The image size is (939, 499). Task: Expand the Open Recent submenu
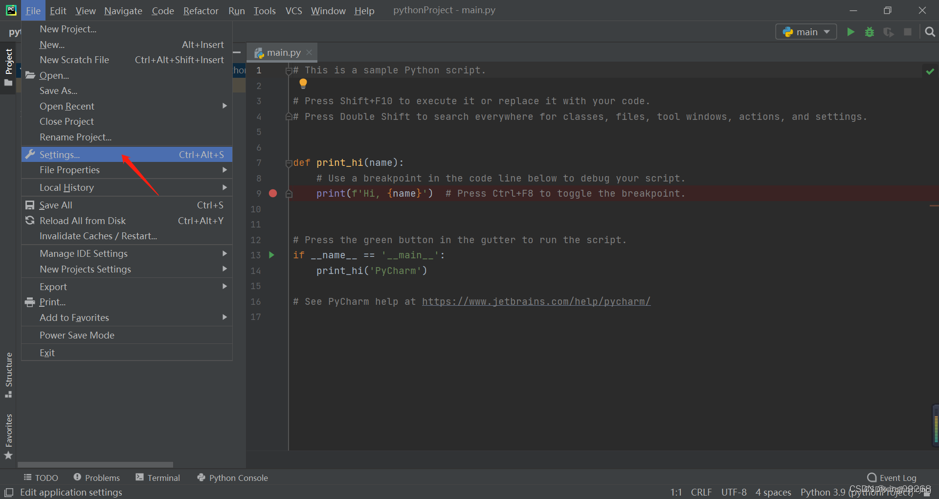tap(127, 106)
